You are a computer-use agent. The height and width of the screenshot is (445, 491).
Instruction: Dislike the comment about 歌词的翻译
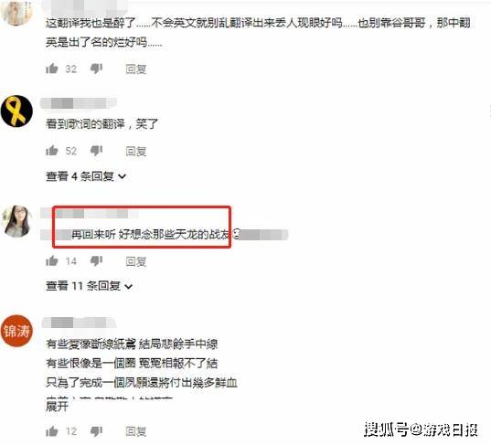pyautogui.click(x=96, y=151)
